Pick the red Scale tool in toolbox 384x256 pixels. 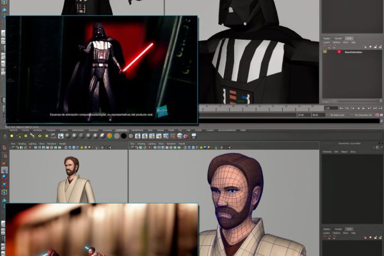pyautogui.click(x=4, y=184)
